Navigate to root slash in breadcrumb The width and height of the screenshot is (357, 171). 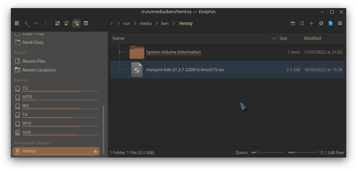click(112, 23)
